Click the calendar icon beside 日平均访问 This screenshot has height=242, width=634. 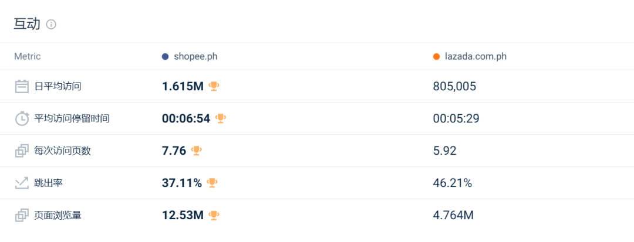(22, 86)
